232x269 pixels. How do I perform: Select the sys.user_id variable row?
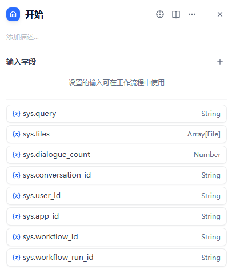(x=117, y=196)
